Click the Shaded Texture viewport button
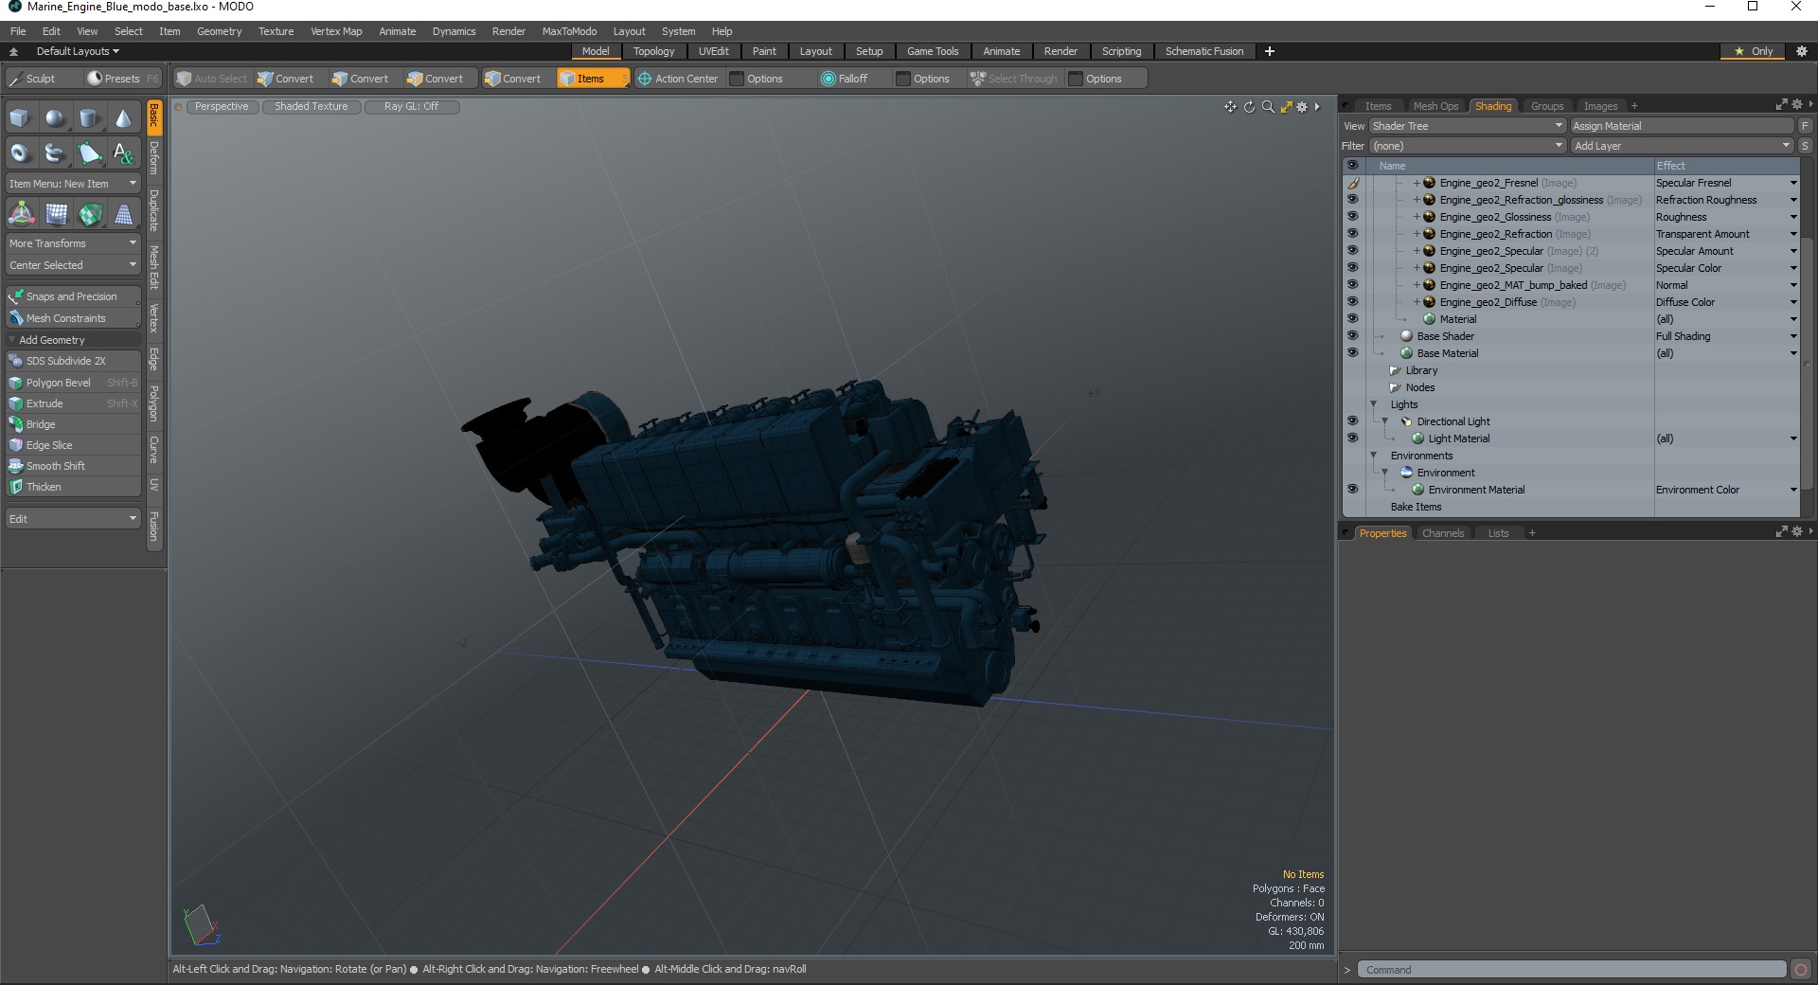Screen dimensions: 1818x985 [312, 107]
